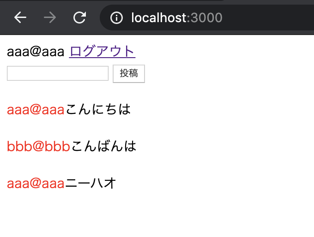This screenshot has width=314, height=237.
Task: Select the 3000 port number in URL
Action: (206, 18)
